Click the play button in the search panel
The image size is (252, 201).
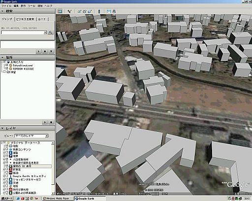(38, 51)
